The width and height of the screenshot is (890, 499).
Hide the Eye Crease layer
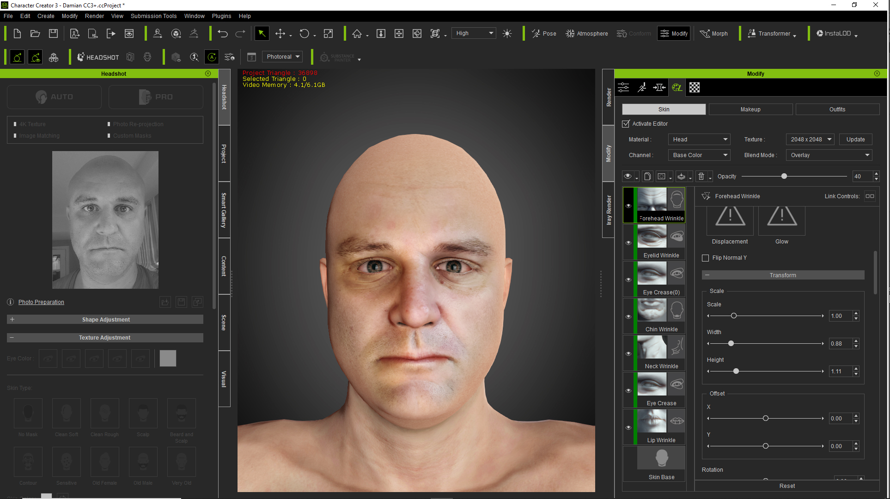pos(628,390)
